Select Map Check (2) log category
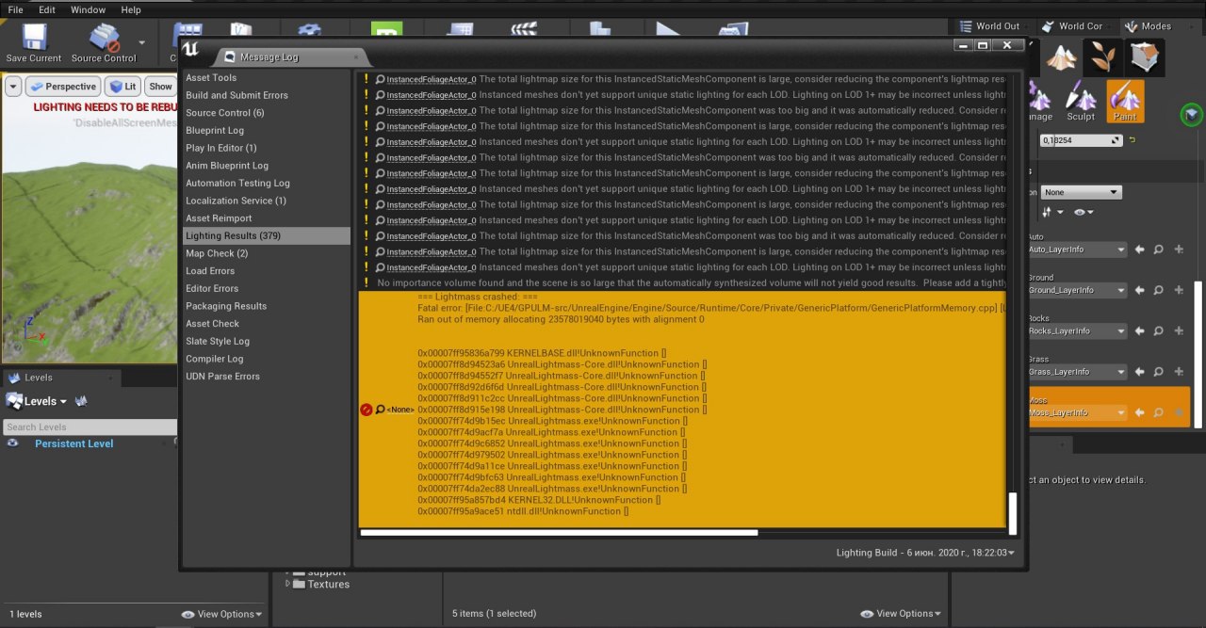Image resolution: width=1206 pixels, height=628 pixels. tap(266, 253)
